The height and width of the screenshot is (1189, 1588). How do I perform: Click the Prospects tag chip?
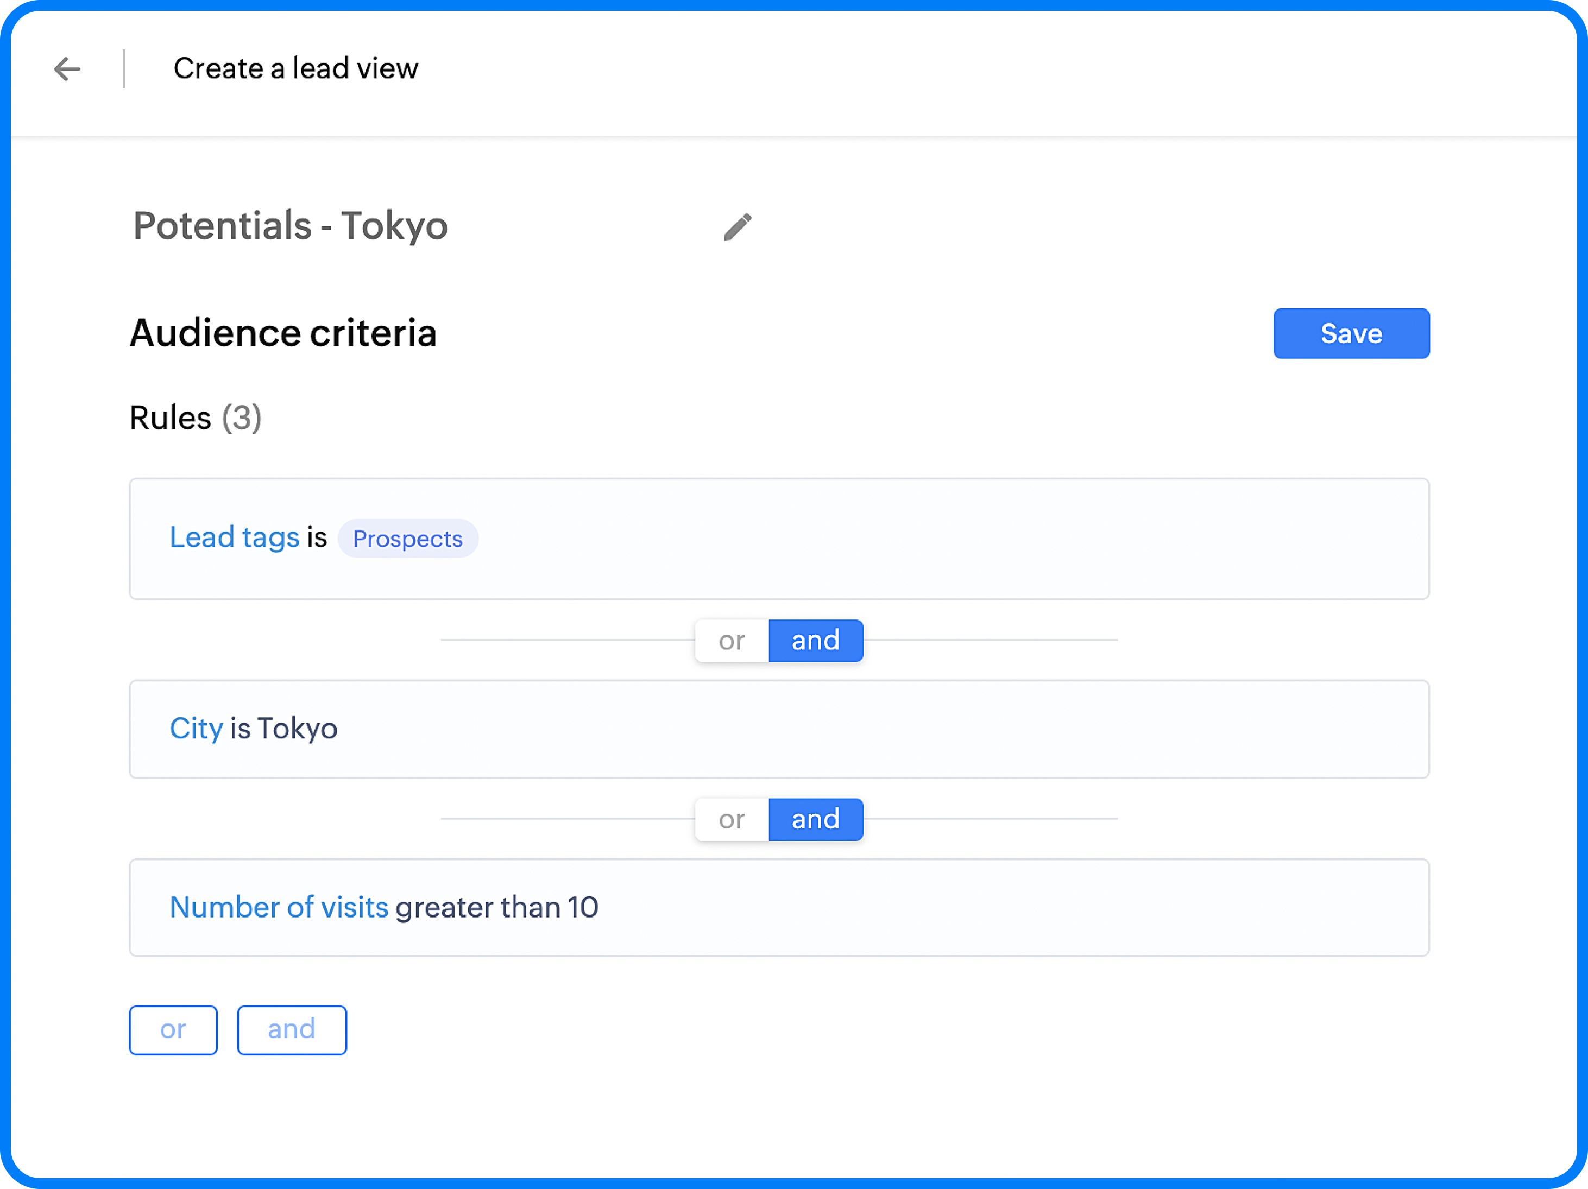pyautogui.click(x=407, y=539)
